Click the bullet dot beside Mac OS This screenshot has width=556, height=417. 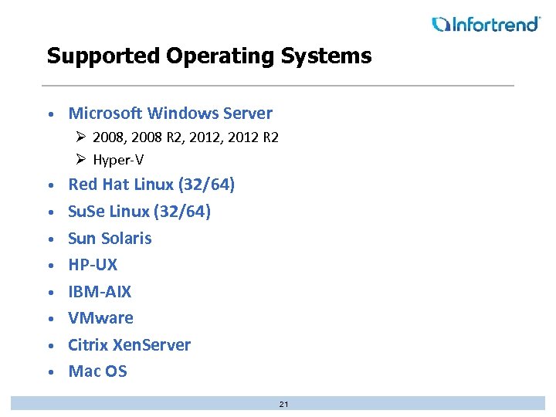[x=49, y=372]
